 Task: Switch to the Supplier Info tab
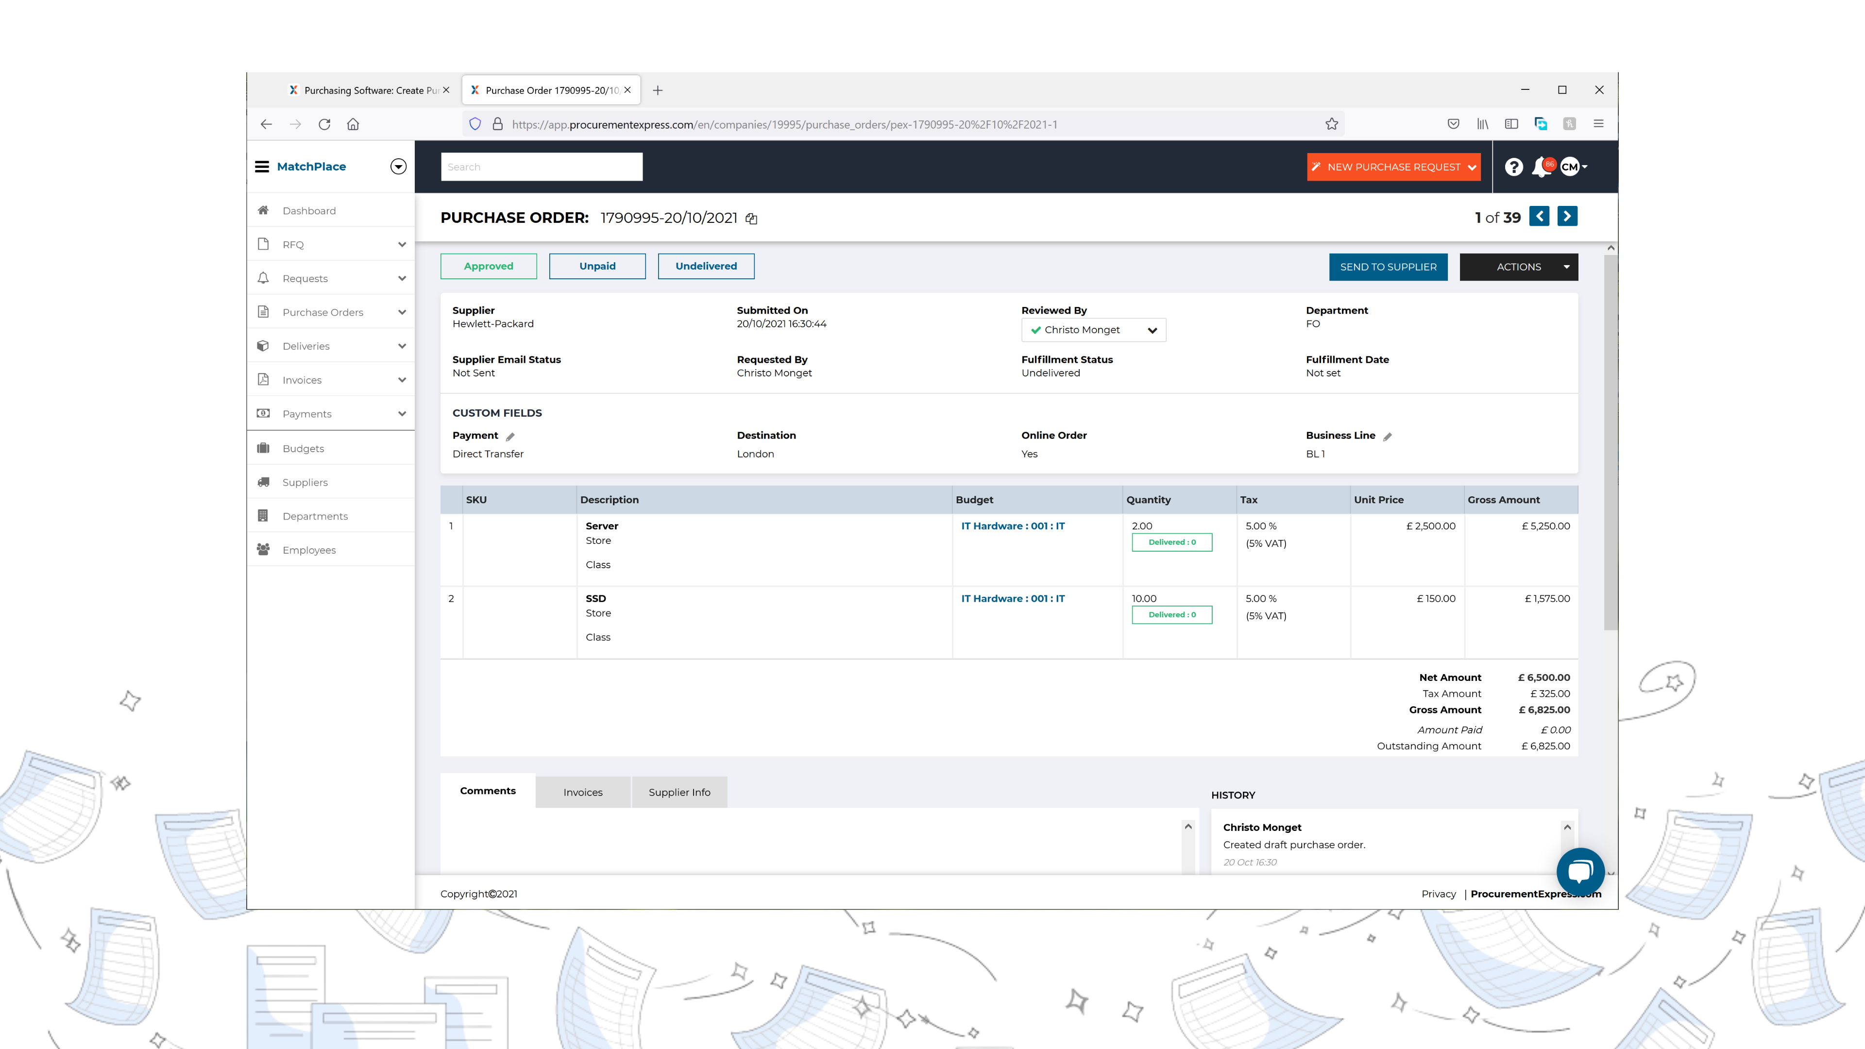point(679,791)
